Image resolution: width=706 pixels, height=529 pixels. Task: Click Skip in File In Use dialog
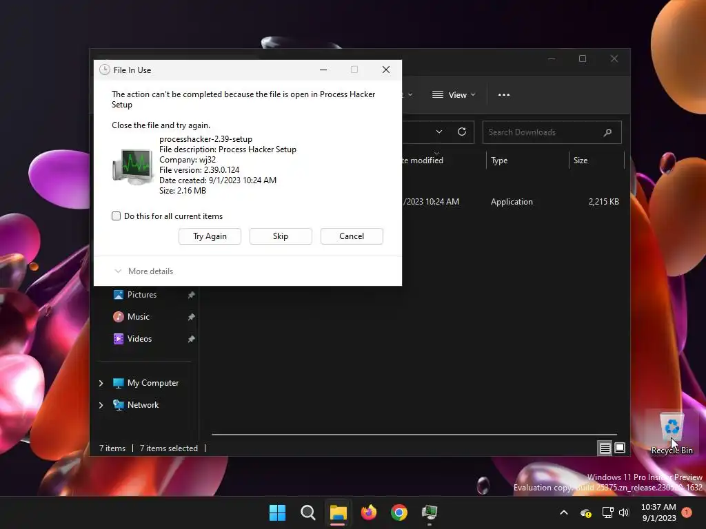click(281, 236)
